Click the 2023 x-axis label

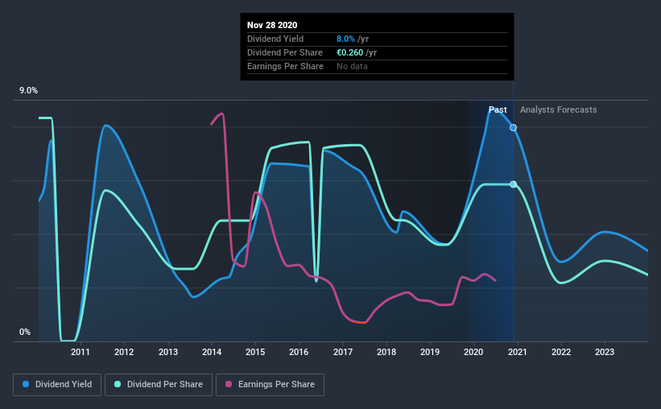(605, 352)
